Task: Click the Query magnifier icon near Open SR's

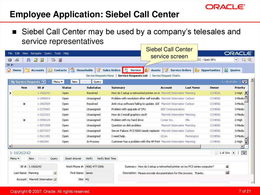Action: (x=244, y=60)
